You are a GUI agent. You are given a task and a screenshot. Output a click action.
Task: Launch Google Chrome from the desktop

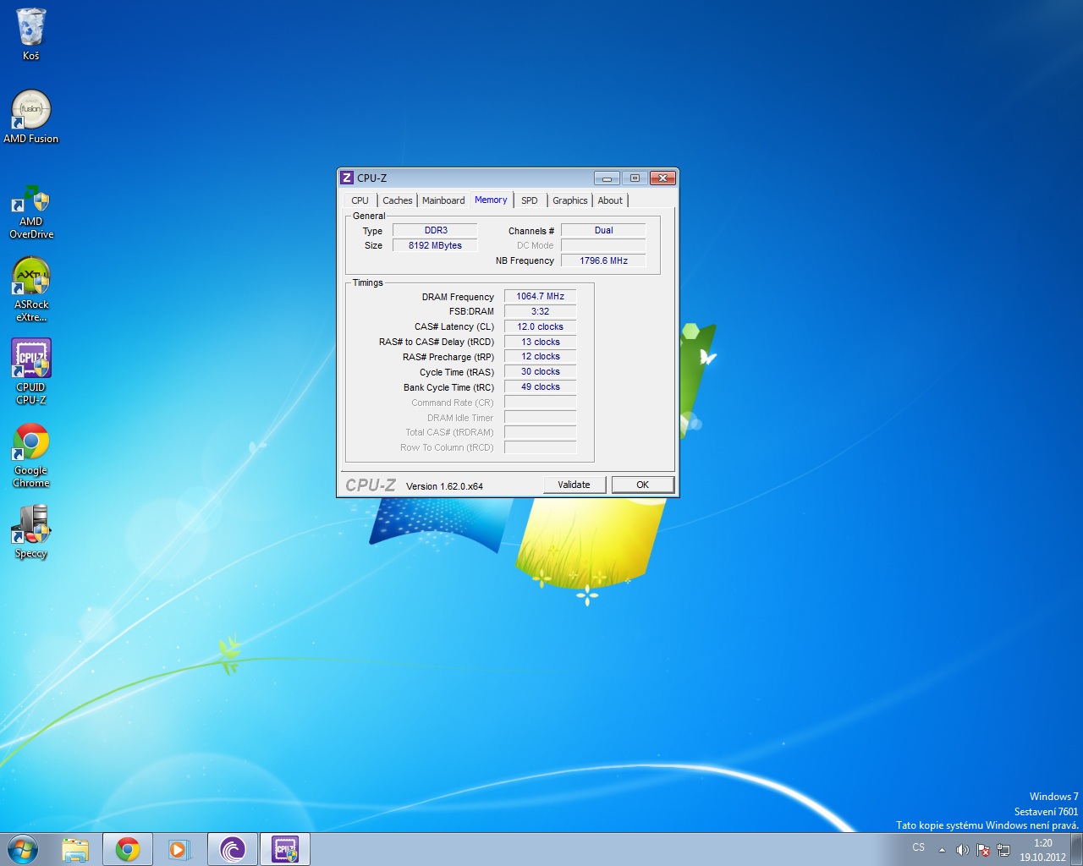(31, 454)
